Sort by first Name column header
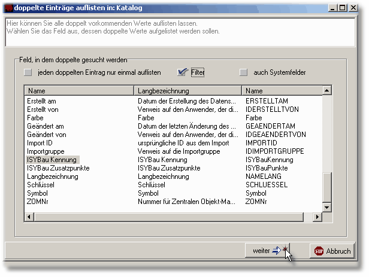 [x=78, y=91]
